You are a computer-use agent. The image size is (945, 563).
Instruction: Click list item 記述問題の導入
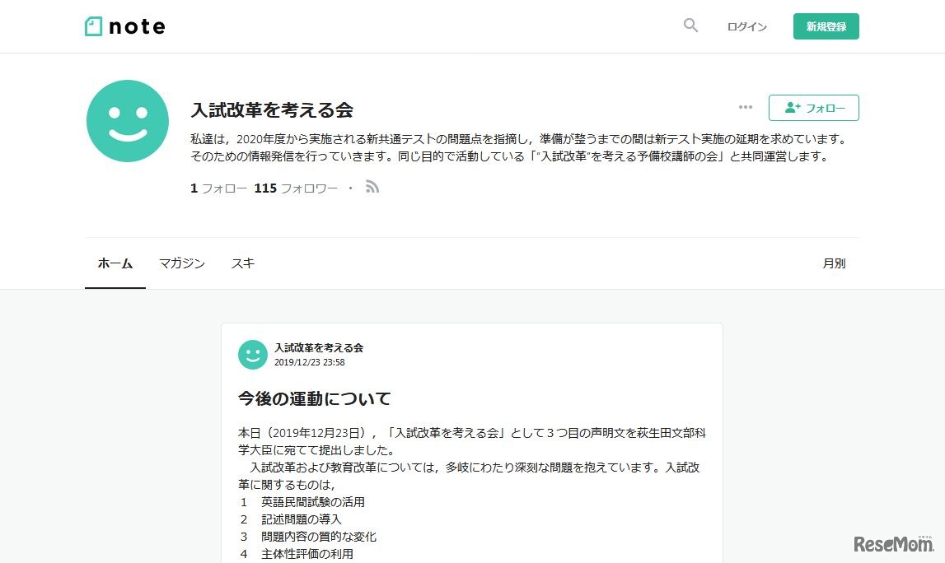(x=302, y=519)
